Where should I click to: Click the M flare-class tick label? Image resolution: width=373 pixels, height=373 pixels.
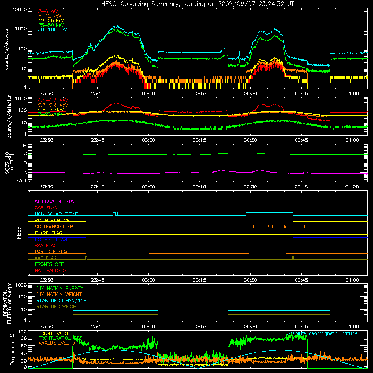pyautogui.click(x=25, y=145)
